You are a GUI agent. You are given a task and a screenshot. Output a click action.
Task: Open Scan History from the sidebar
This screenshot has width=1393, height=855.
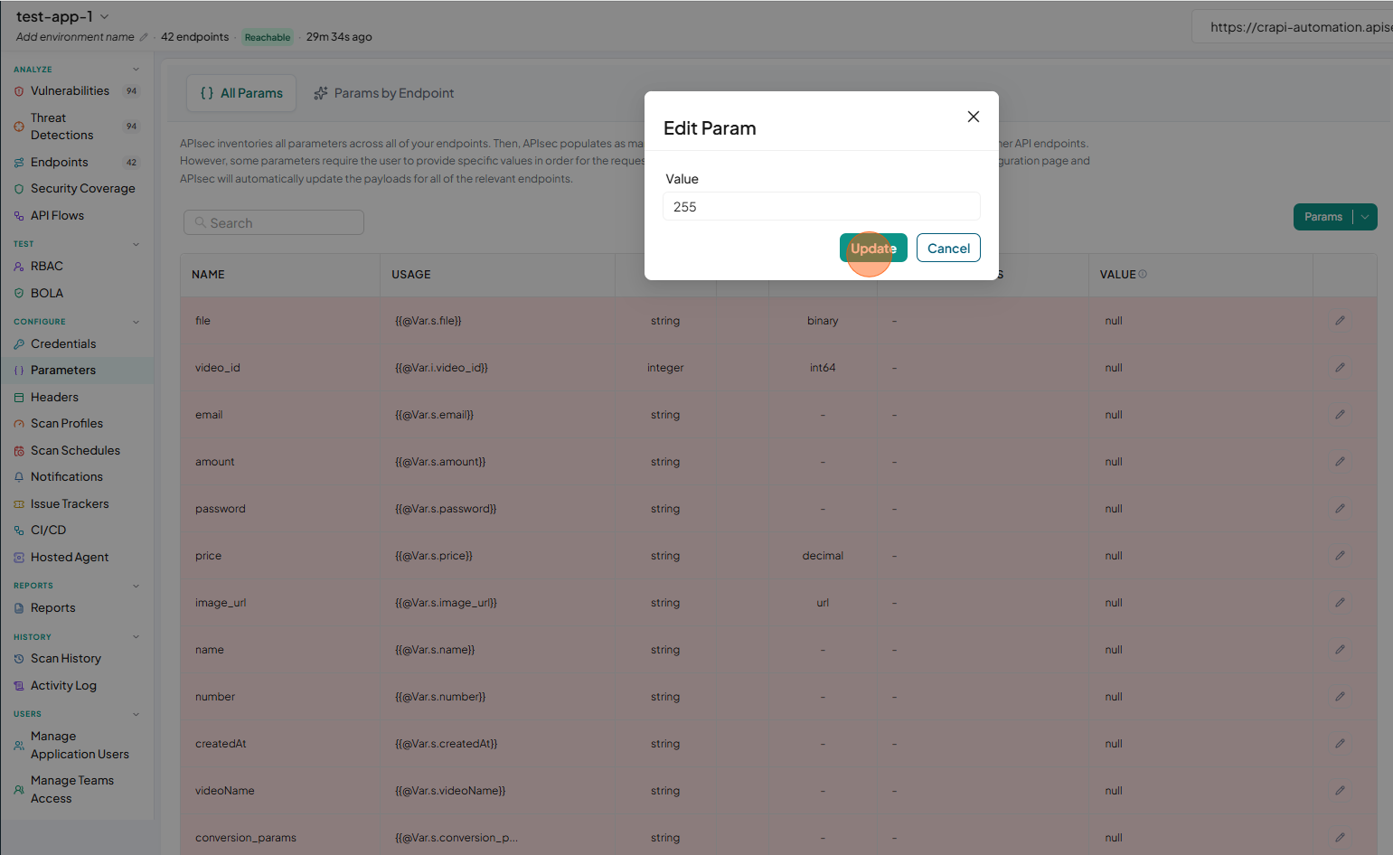coord(66,659)
